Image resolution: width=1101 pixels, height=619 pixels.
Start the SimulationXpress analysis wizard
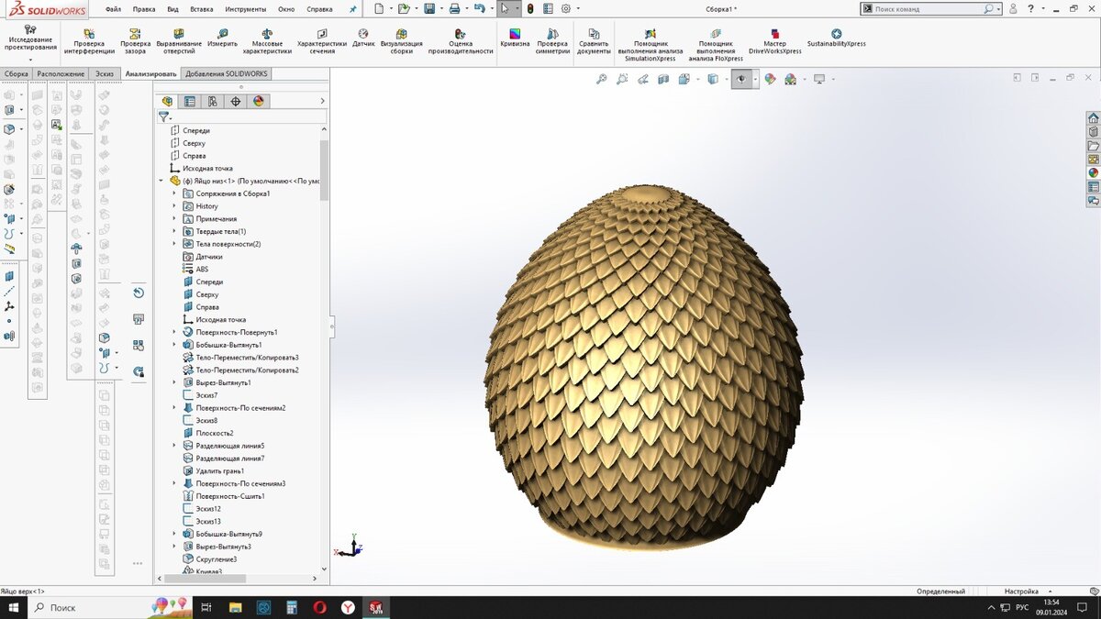coord(651,46)
